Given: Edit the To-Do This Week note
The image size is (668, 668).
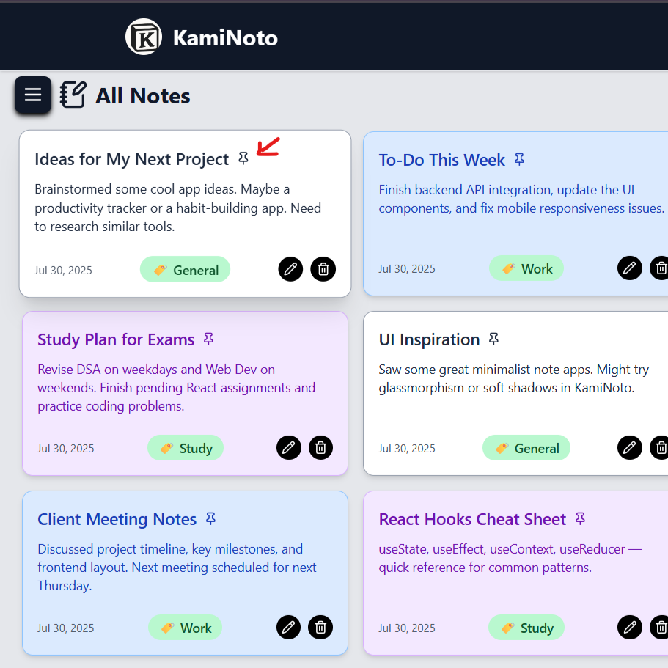Looking at the screenshot, I should point(629,268).
